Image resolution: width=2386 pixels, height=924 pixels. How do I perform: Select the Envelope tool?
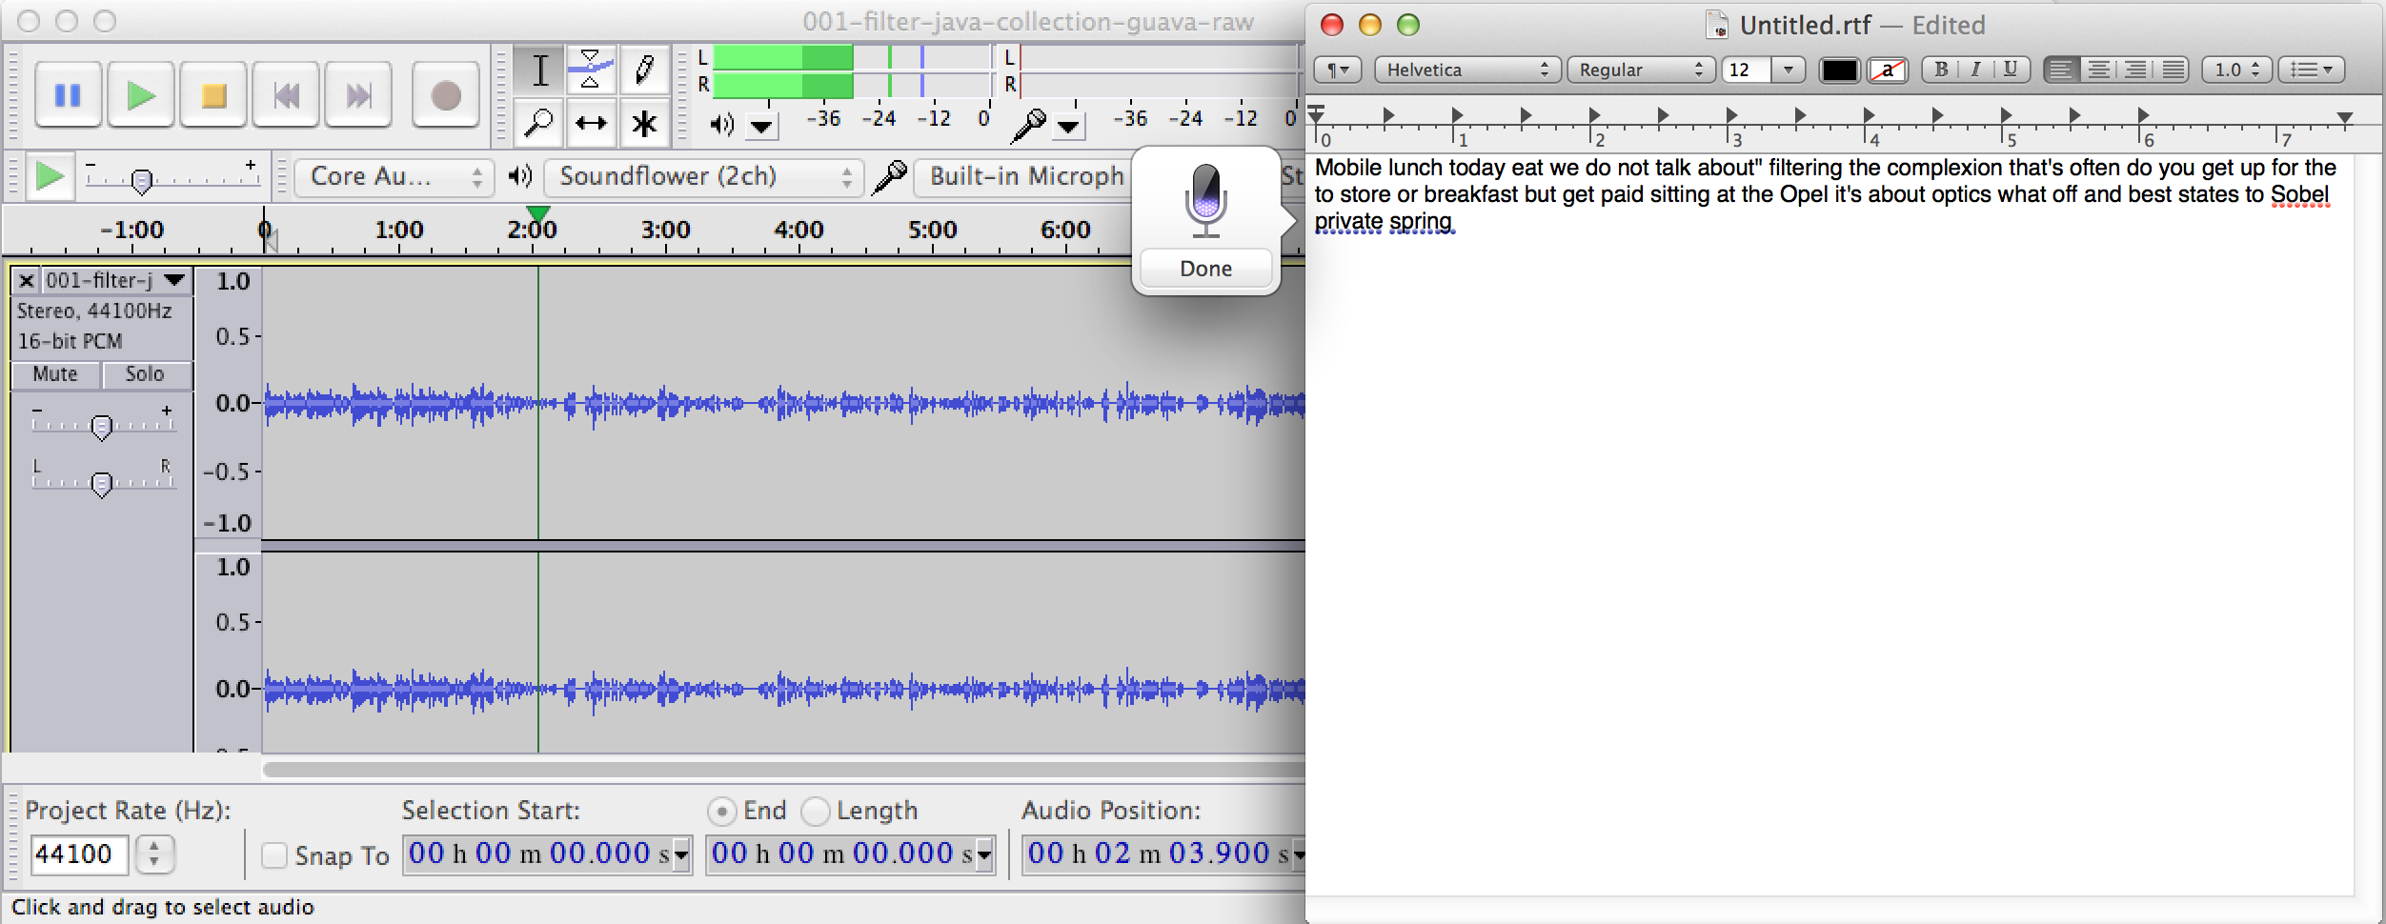(x=592, y=70)
